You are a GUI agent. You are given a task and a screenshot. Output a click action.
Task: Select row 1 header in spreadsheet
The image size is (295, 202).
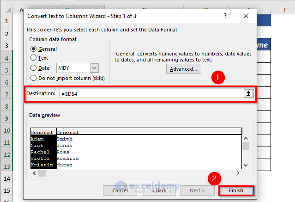coord(7,21)
